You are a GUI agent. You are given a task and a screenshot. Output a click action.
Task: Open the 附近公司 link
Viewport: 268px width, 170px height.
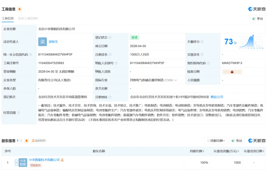(217, 97)
